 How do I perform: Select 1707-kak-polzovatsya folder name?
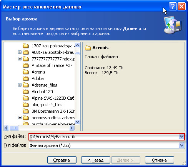53,46
